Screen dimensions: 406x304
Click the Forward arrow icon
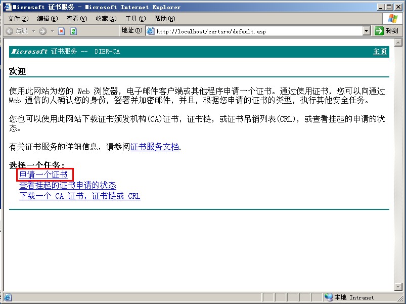[42, 31]
